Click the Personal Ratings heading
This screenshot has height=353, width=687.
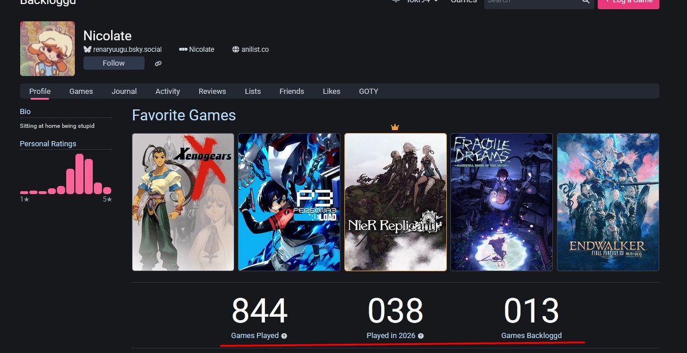coord(48,143)
